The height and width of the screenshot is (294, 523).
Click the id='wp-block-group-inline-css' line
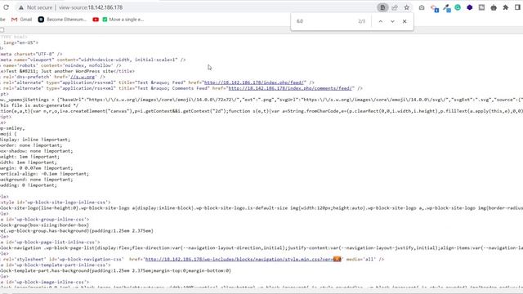pos(45,220)
